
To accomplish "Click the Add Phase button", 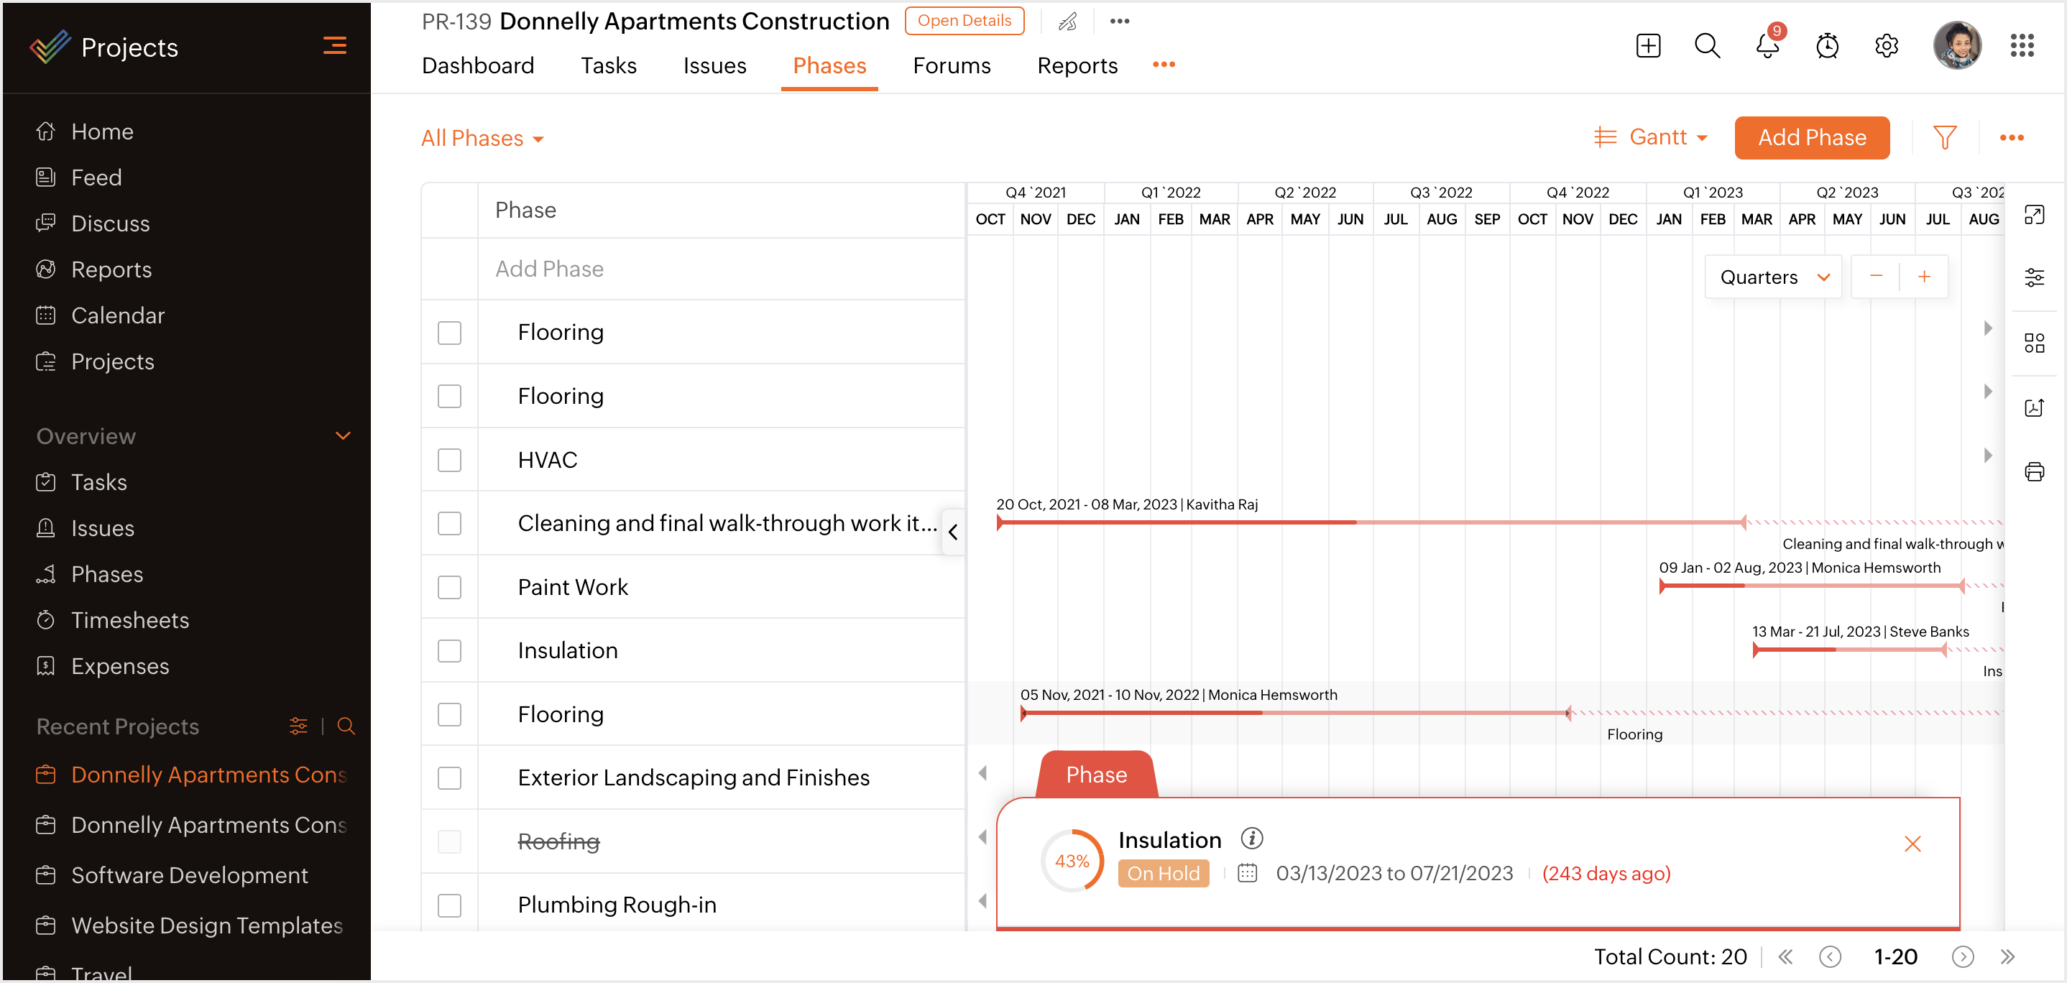I will [1811, 138].
